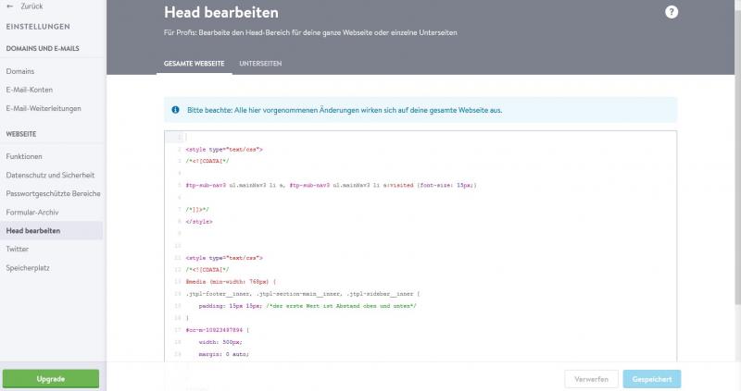Open Twitter settings
Image resolution: width=741 pixels, height=391 pixels.
[x=17, y=249]
